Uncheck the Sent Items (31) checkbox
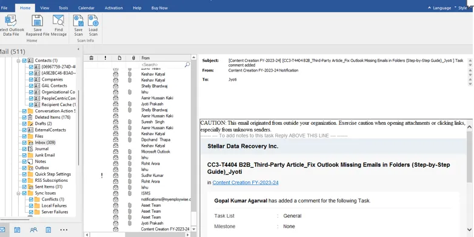This screenshot has width=474, height=237. point(24,187)
